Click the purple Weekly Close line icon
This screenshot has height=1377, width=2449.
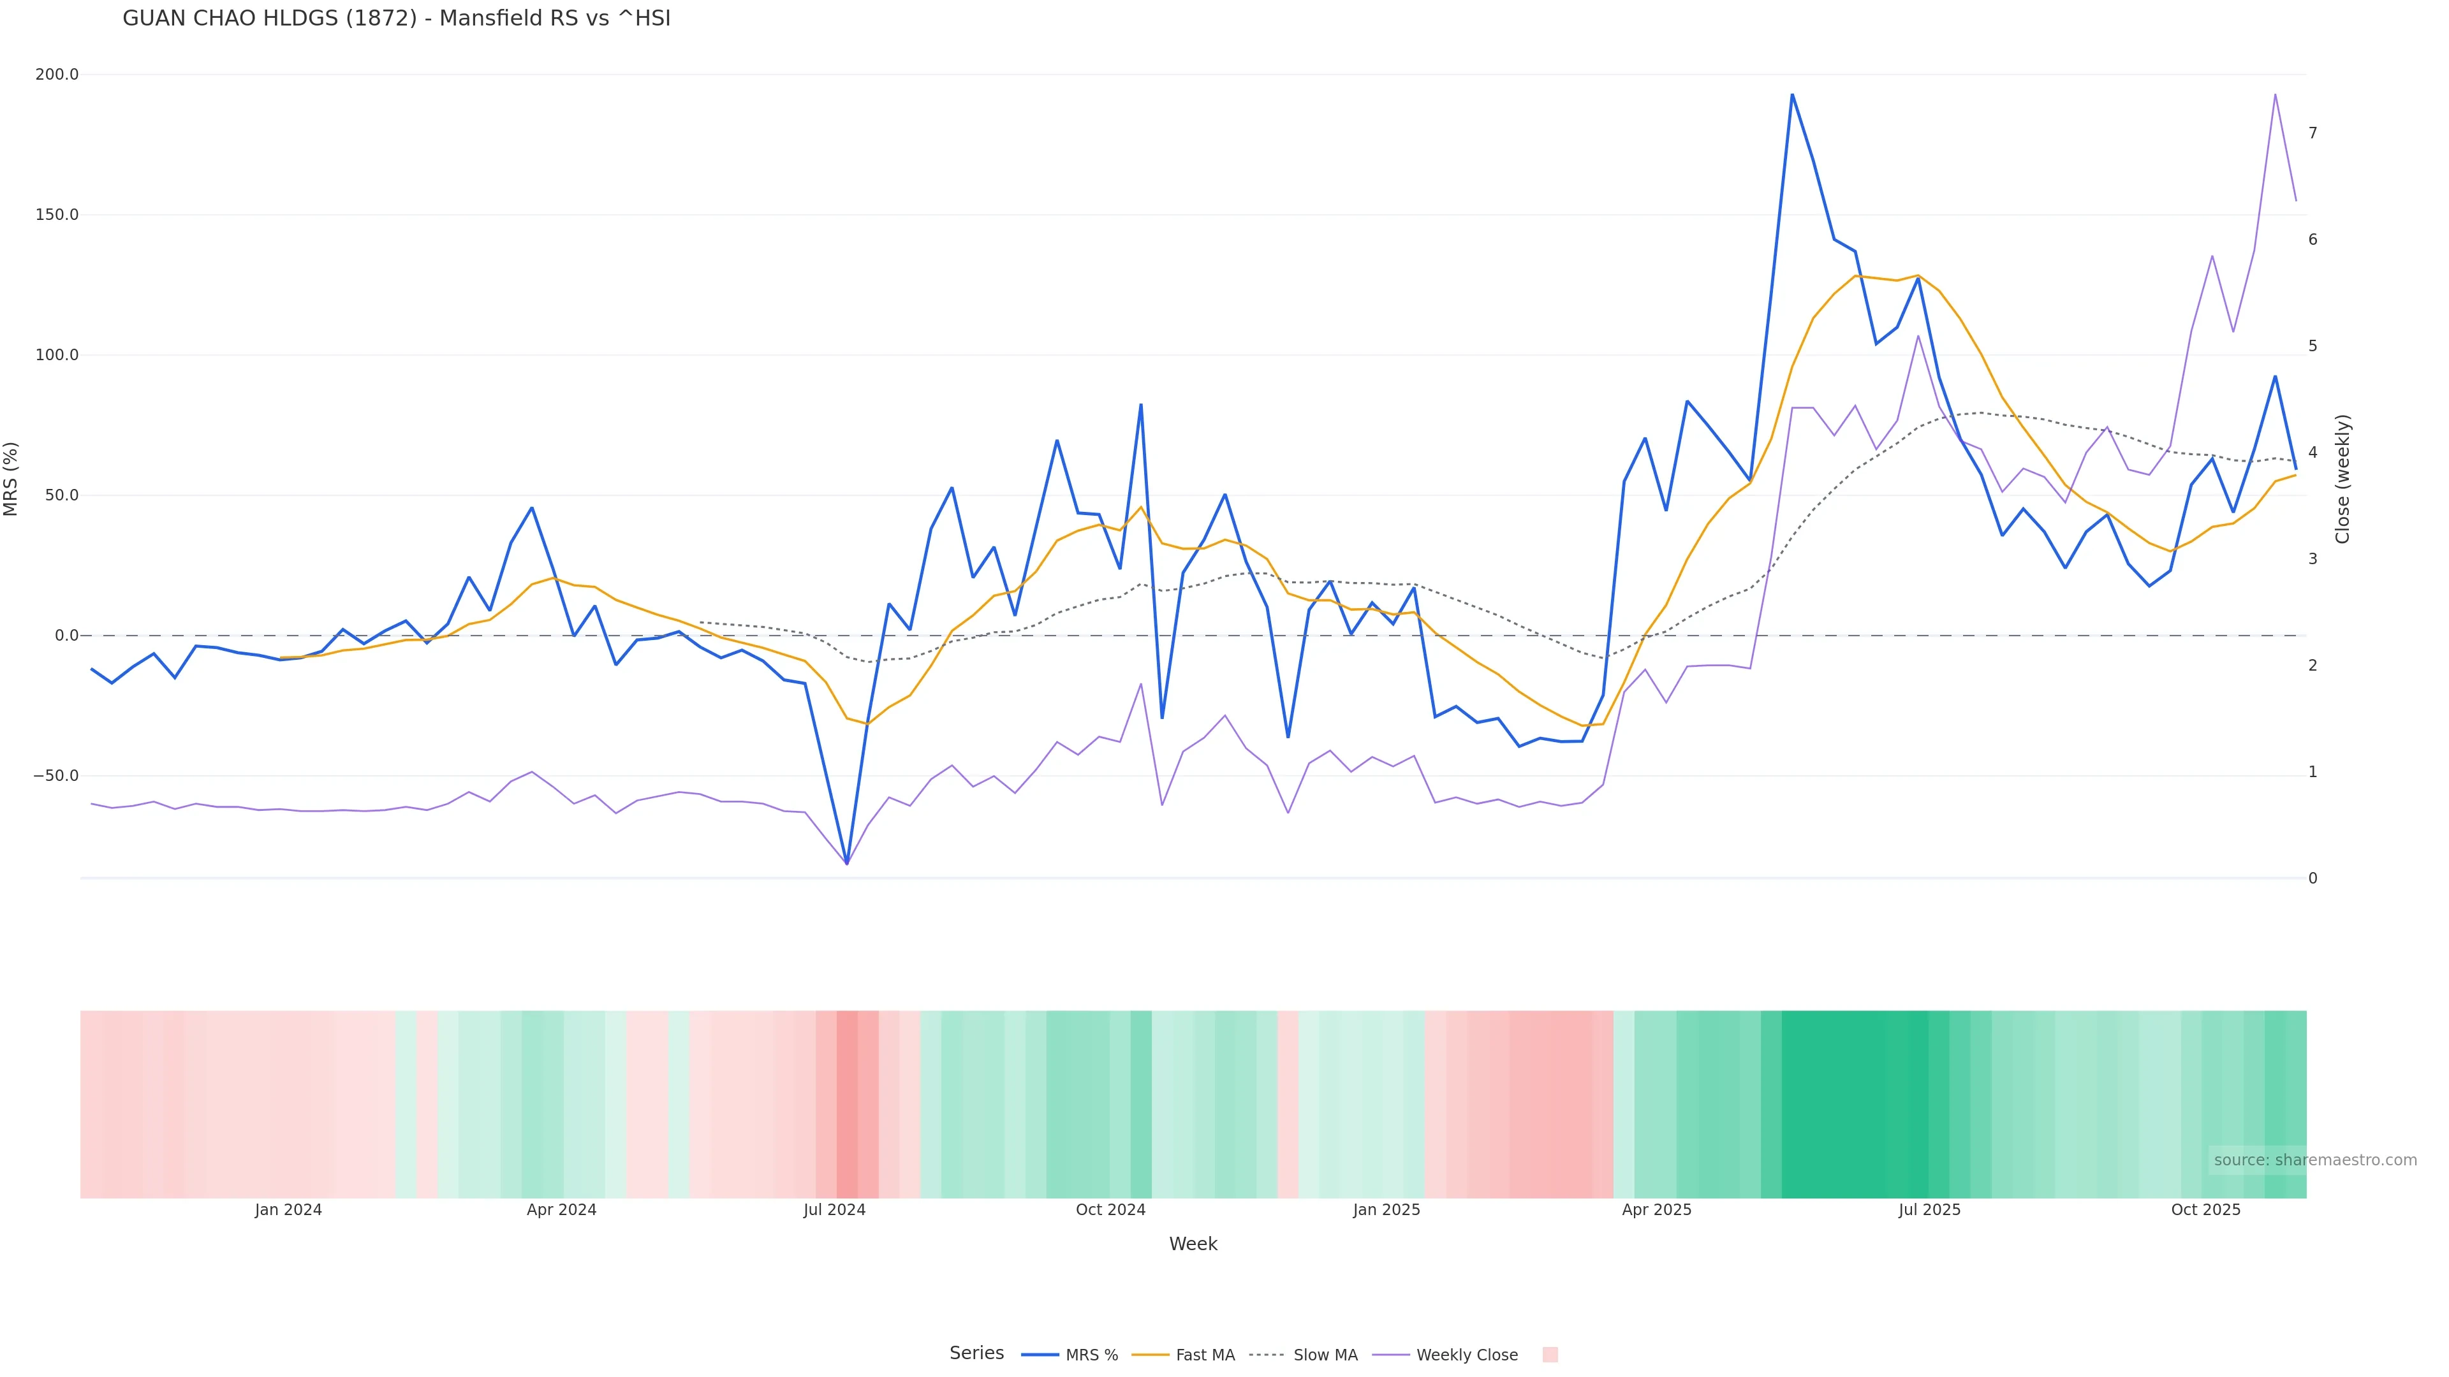coord(1391,1355)
